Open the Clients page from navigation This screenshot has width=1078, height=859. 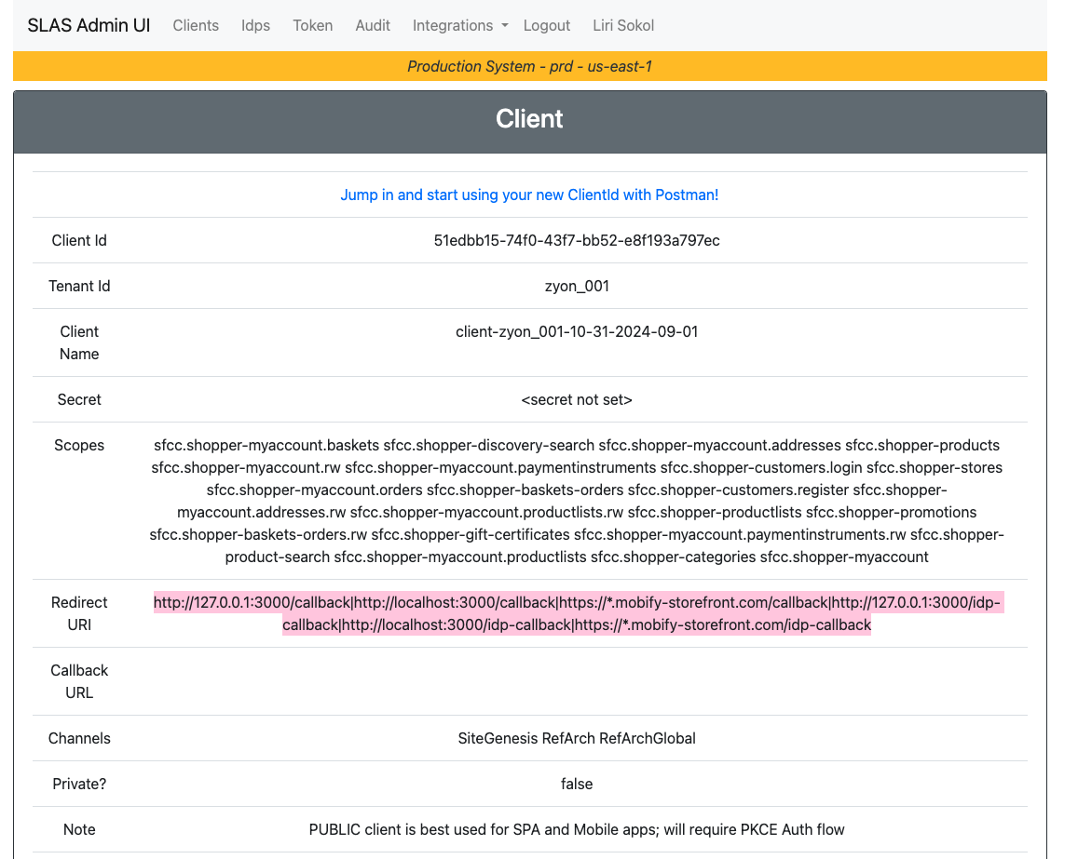[x=196, y=25]
